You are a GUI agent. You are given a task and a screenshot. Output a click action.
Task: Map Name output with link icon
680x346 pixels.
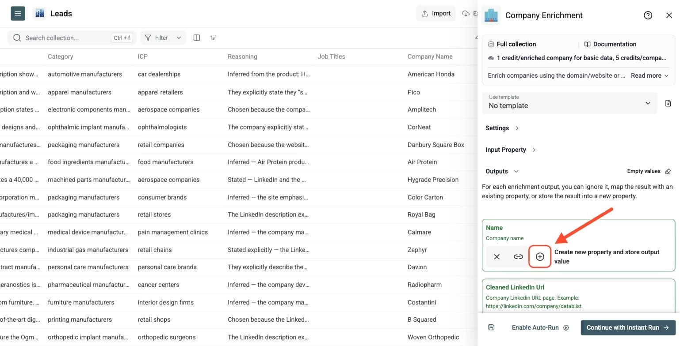[x=518, y=257]
